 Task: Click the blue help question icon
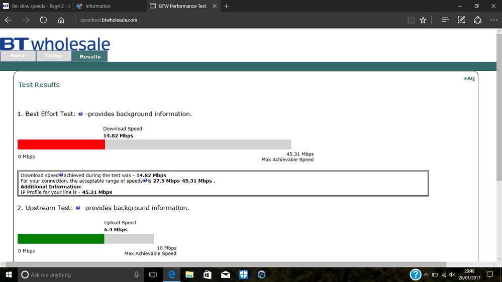point(415,274)
